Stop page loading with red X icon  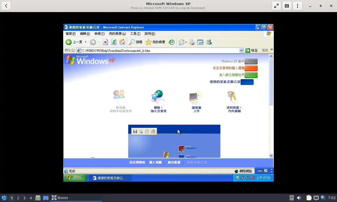tap(105, 42)
